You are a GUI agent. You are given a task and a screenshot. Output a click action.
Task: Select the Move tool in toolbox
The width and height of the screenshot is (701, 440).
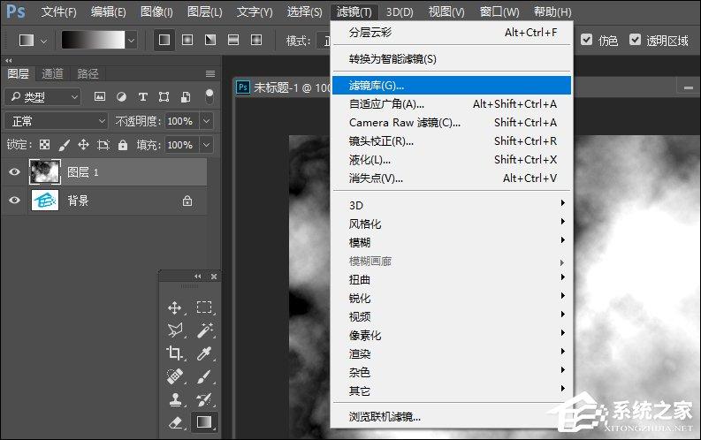click(175, 307)
